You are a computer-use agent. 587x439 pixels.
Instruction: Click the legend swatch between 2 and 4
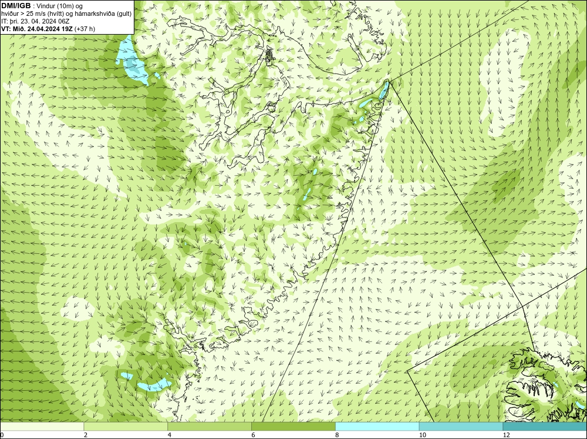coord(126,427)
